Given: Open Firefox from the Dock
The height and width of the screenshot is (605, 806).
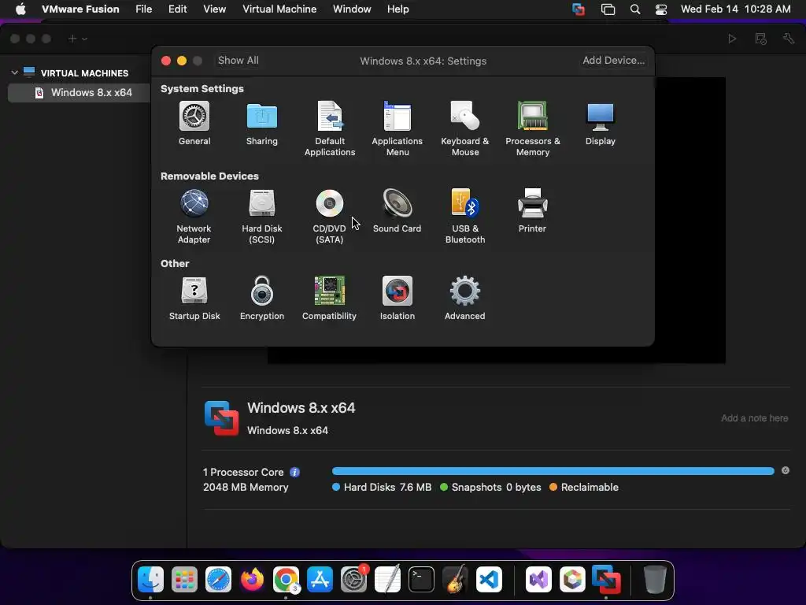Looking at the screenshot, I should (x=252, y=580).
